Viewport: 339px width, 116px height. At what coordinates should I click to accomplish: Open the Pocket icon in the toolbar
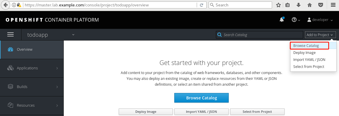point(321,5)
